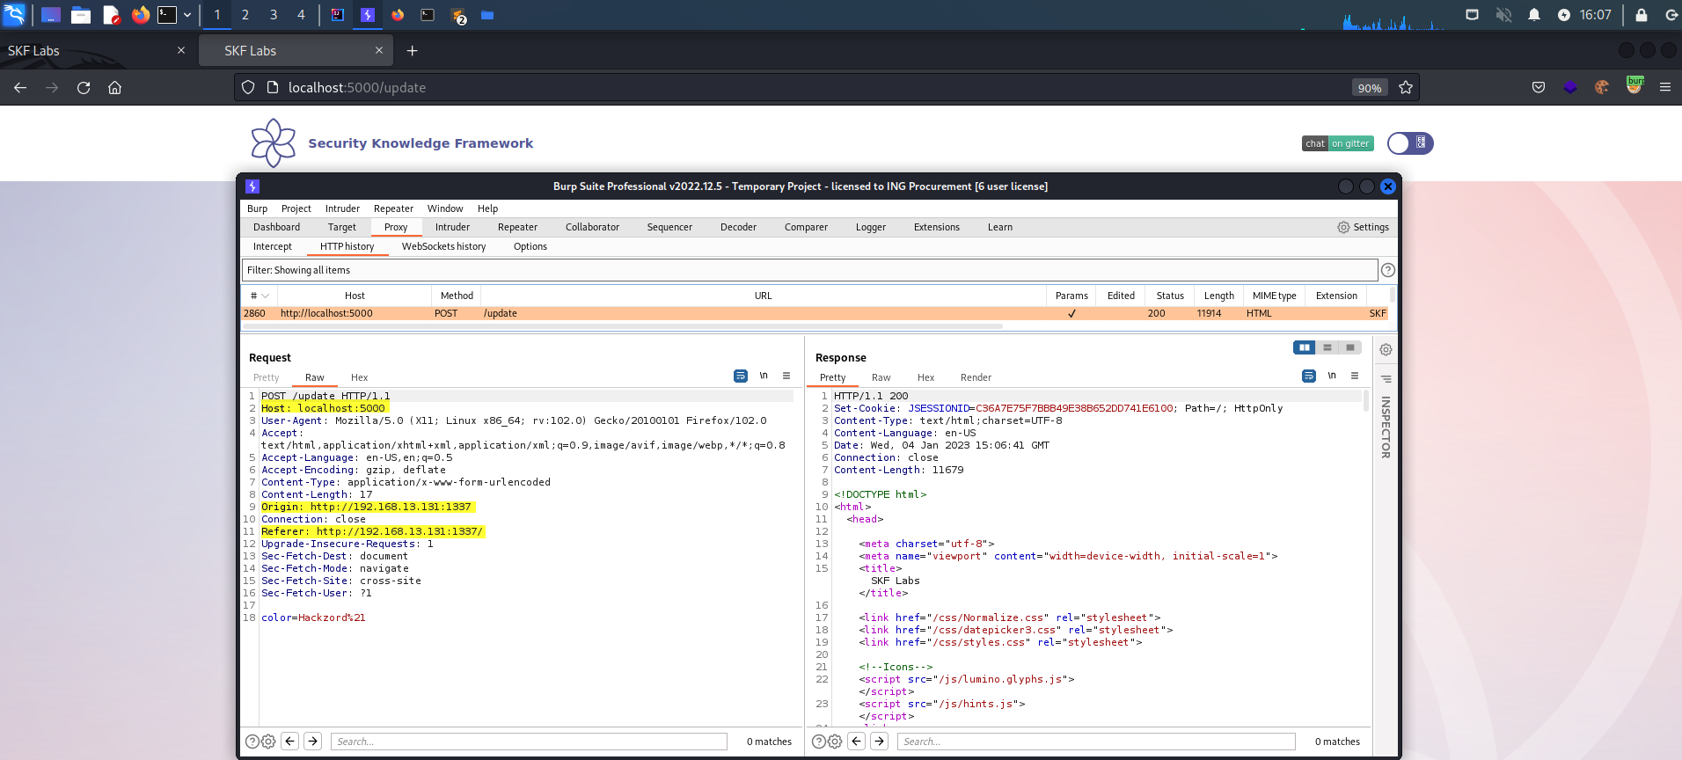Screen dimensions: 1682x760
Task: Open WebSockets history sub-tab
Action: (x=443, y=246)
